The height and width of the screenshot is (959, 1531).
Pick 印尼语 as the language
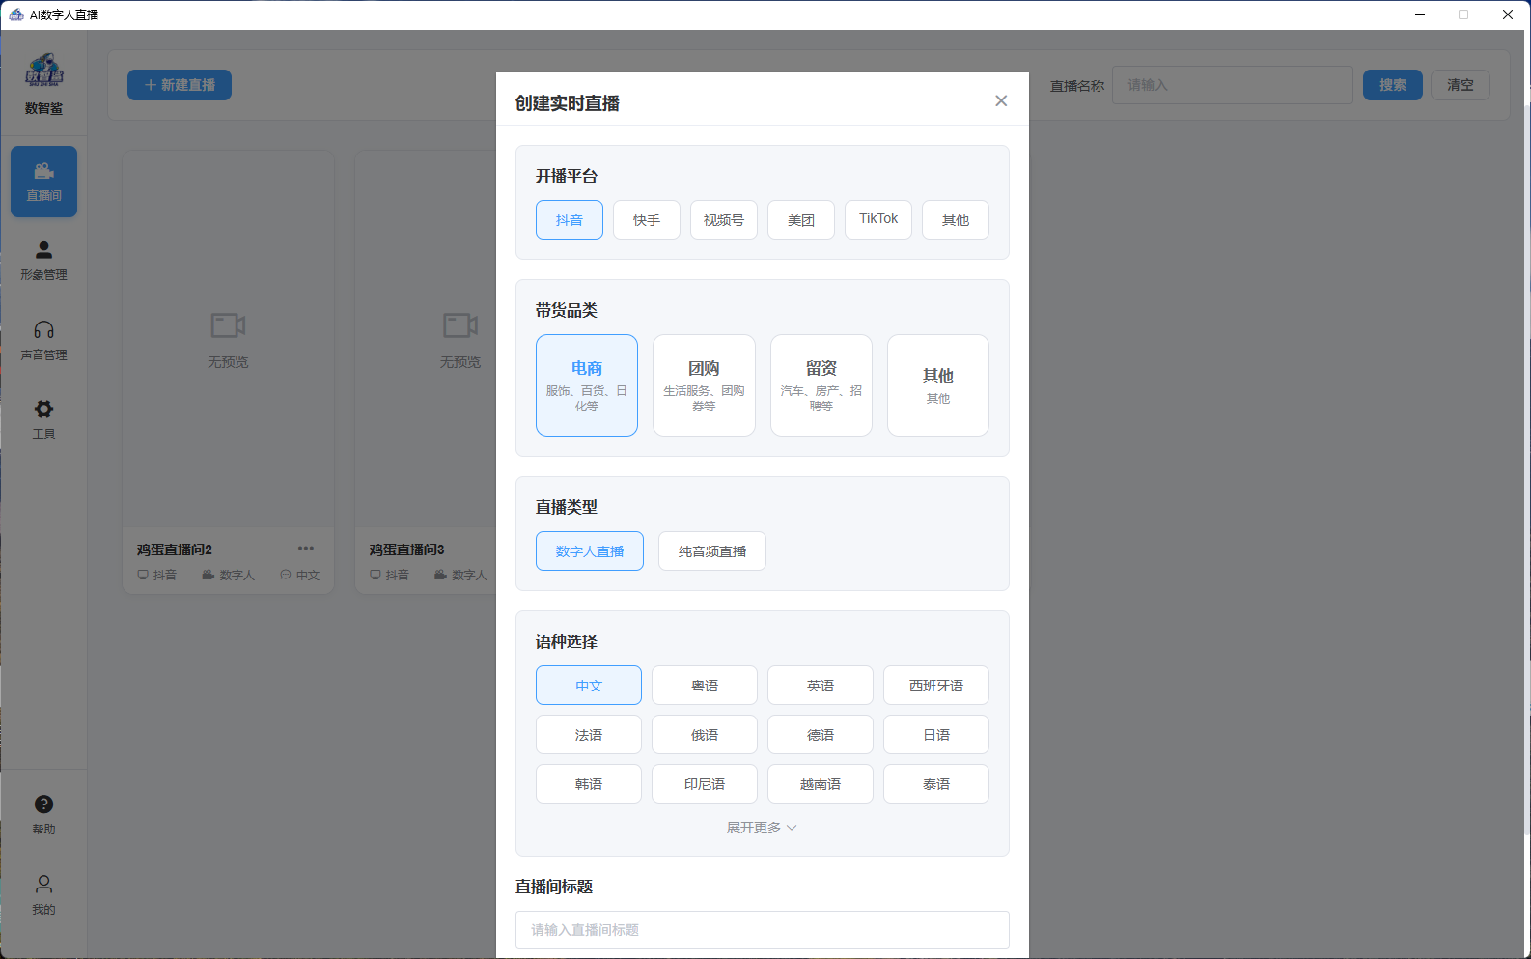click(x=705, y=783)
